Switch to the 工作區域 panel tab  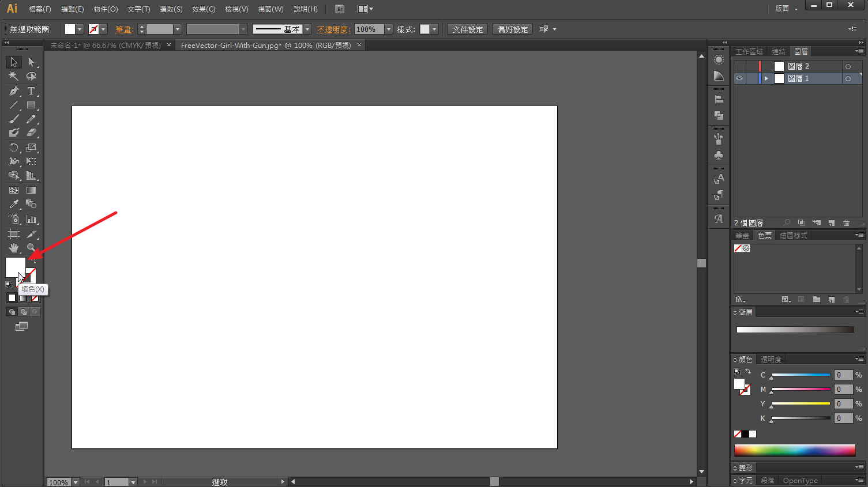749,52
